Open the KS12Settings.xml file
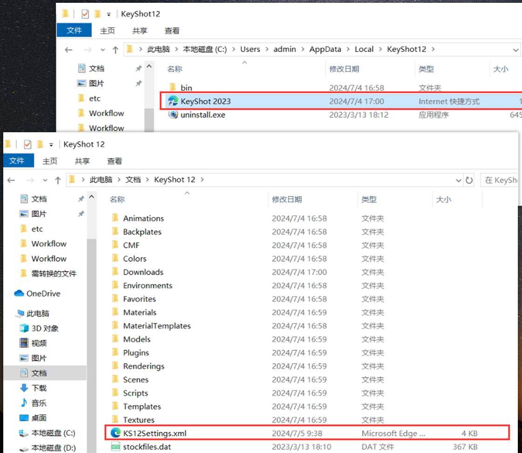Image resolution: width=522 pixels, height=453 pixels. click(x=155, y=433)
